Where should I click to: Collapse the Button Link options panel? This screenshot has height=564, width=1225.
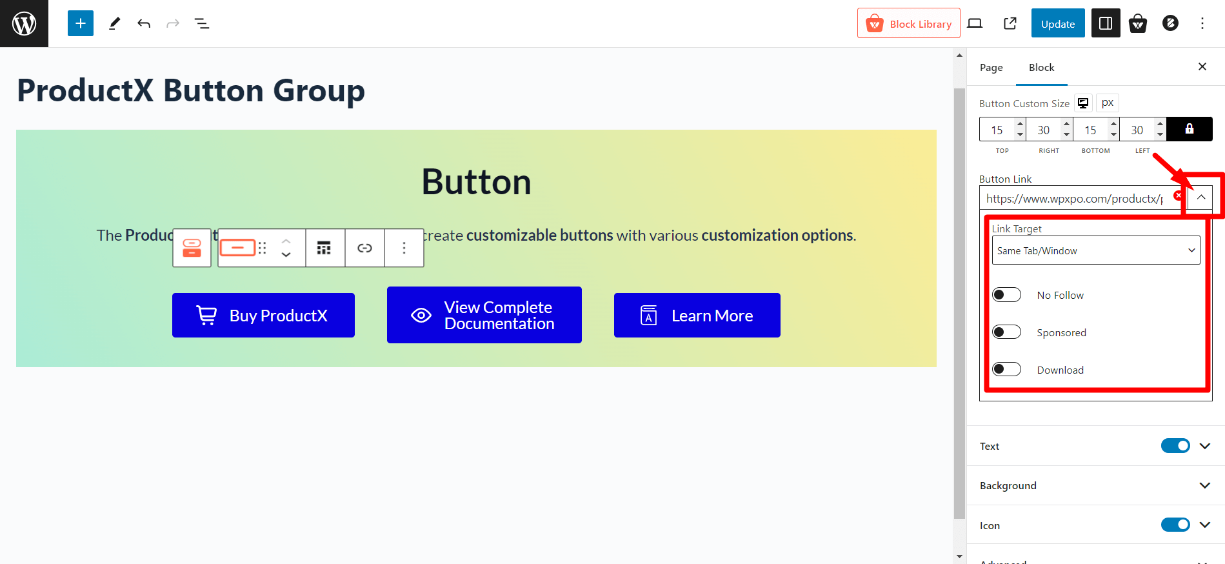1200,197
